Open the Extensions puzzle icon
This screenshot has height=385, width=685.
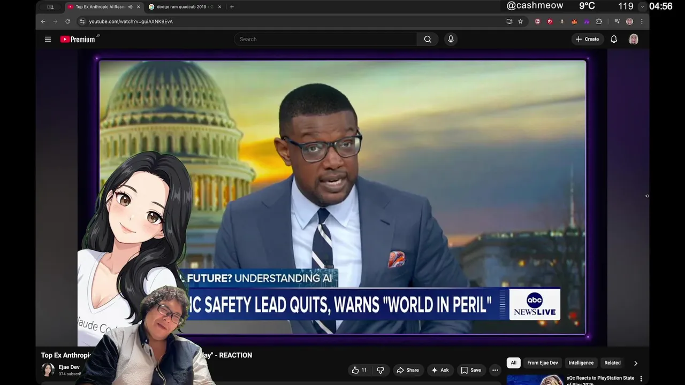click(x=599, y=21)
